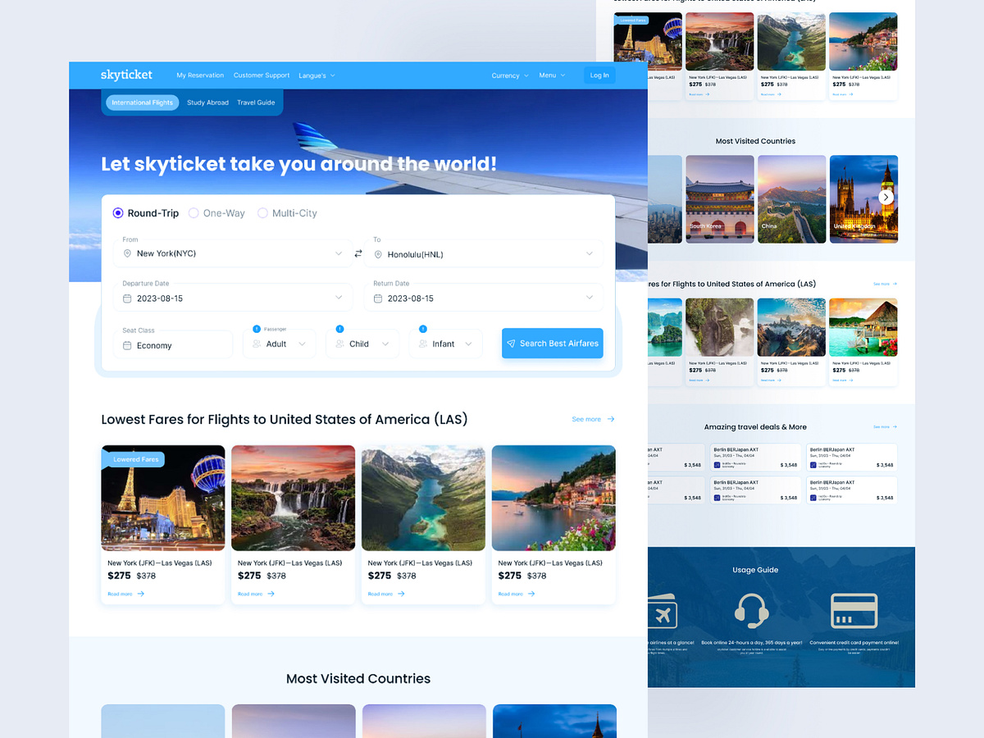This screenshot has height=738, width=984.
Task: Click the Las Vegas fare card thumbnail
Action: click(x=162, y=496)
